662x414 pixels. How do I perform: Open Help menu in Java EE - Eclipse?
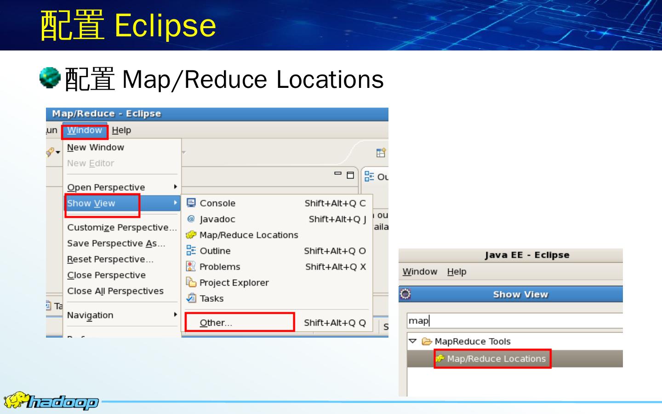457,271
